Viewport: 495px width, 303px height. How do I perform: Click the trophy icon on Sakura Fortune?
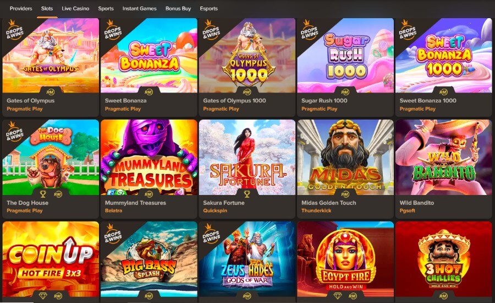[247, 194]
